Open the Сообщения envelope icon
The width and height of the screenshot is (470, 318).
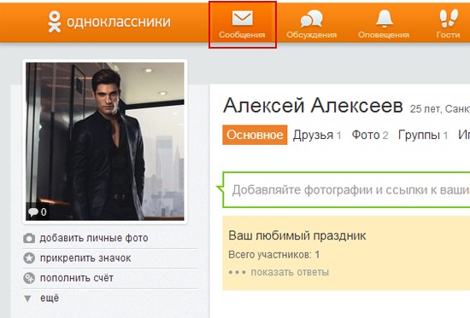coord(242,18)
